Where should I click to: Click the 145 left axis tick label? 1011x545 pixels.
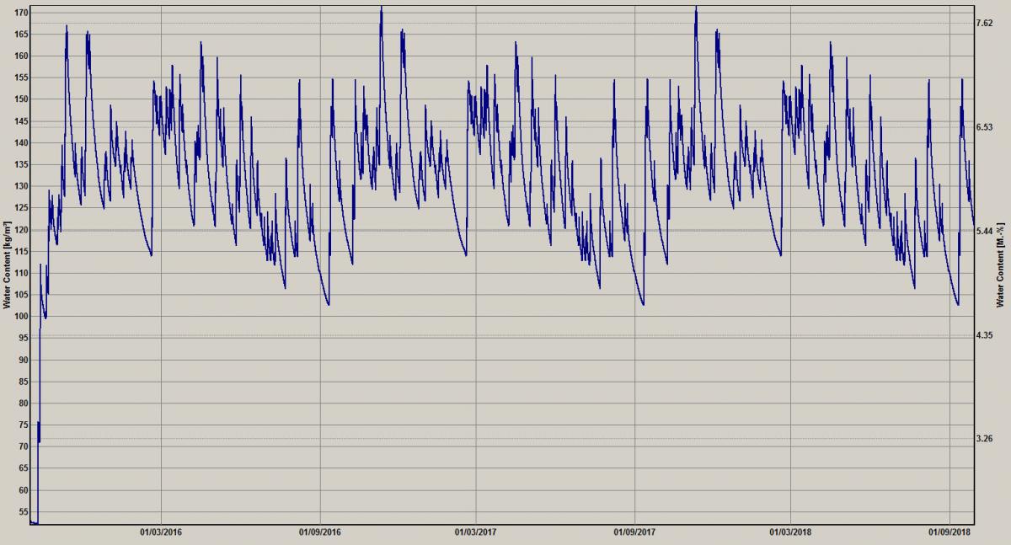[x=23, y=121]
